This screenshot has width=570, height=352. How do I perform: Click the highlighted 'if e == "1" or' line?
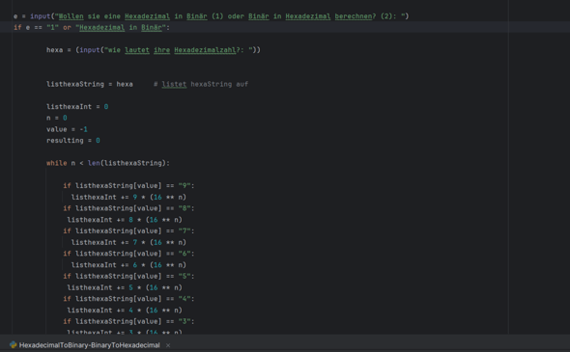tap(92, 28)
